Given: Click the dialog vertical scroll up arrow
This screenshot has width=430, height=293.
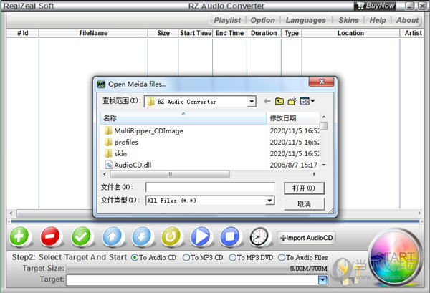Looking at the screenshot, I should 324,117.
